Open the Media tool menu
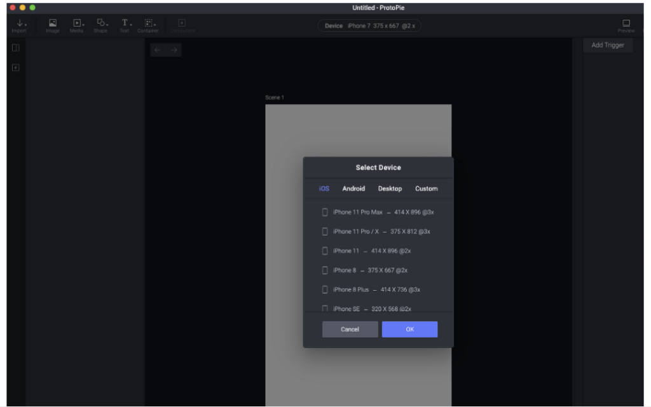This screenshot has width=651, height=407. pyautogui.click(x=77, y=25)
